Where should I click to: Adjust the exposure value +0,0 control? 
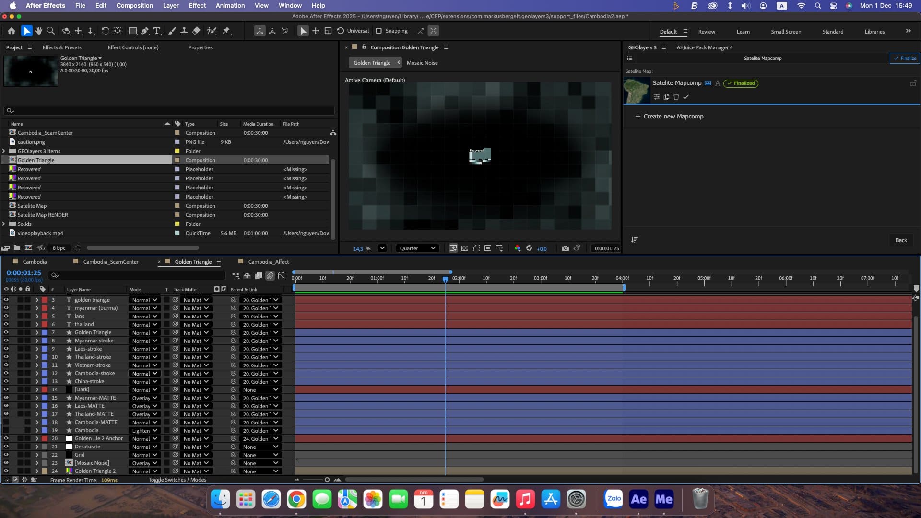[542, 248]
